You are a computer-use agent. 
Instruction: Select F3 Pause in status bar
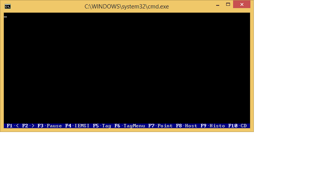[50, 126]
